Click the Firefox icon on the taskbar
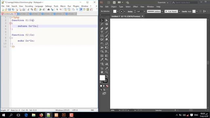210x118 pixels. coord(41,115)
